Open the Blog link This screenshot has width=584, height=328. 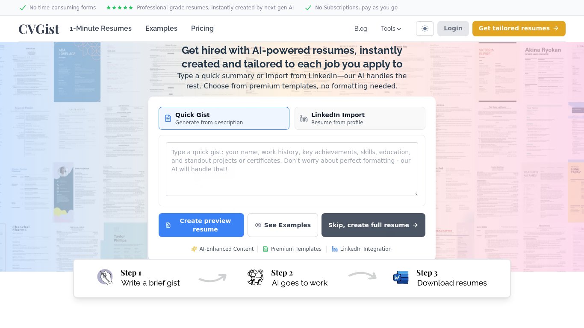(361, 29)
